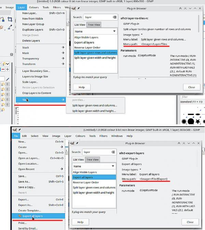Click the pin icon in upper Plug-in Browser title
Screen dimensions: 205x230
[79, 8]
